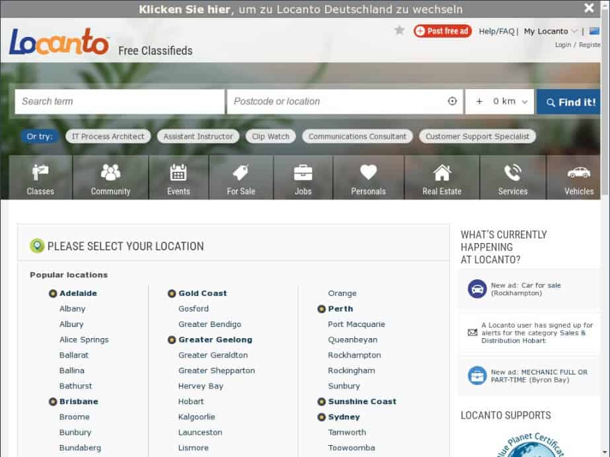This screenshot has height=457, width=610.
Task: Select Tamworth location
Action: point(346,433)
